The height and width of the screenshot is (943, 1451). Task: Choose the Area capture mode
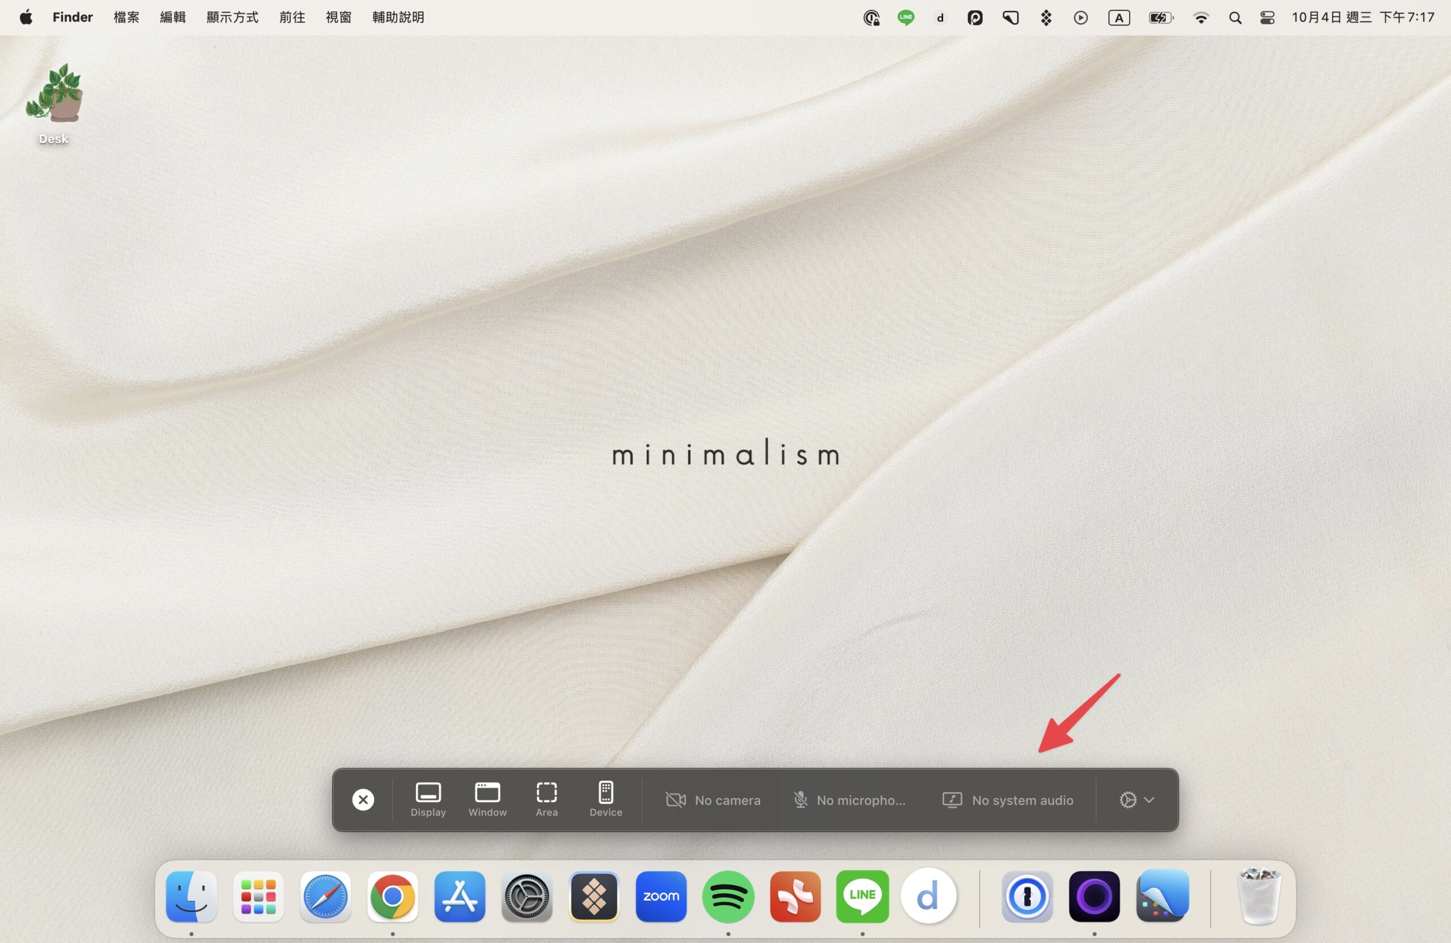[546, 799]
